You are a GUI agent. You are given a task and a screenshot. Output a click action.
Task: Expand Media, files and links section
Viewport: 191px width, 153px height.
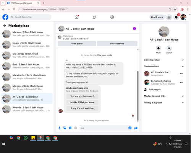[x=164, y=96]
